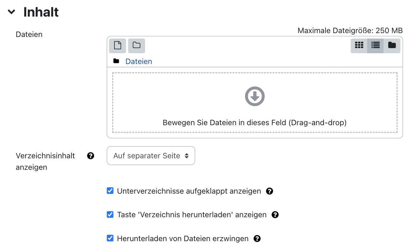
Task: Click black folder icon beside Dateien breadcrumb
Action: [x=116, y=61]
